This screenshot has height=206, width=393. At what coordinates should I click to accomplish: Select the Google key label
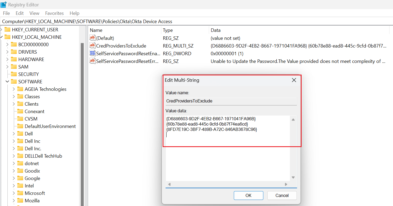(x=32, y=178)
